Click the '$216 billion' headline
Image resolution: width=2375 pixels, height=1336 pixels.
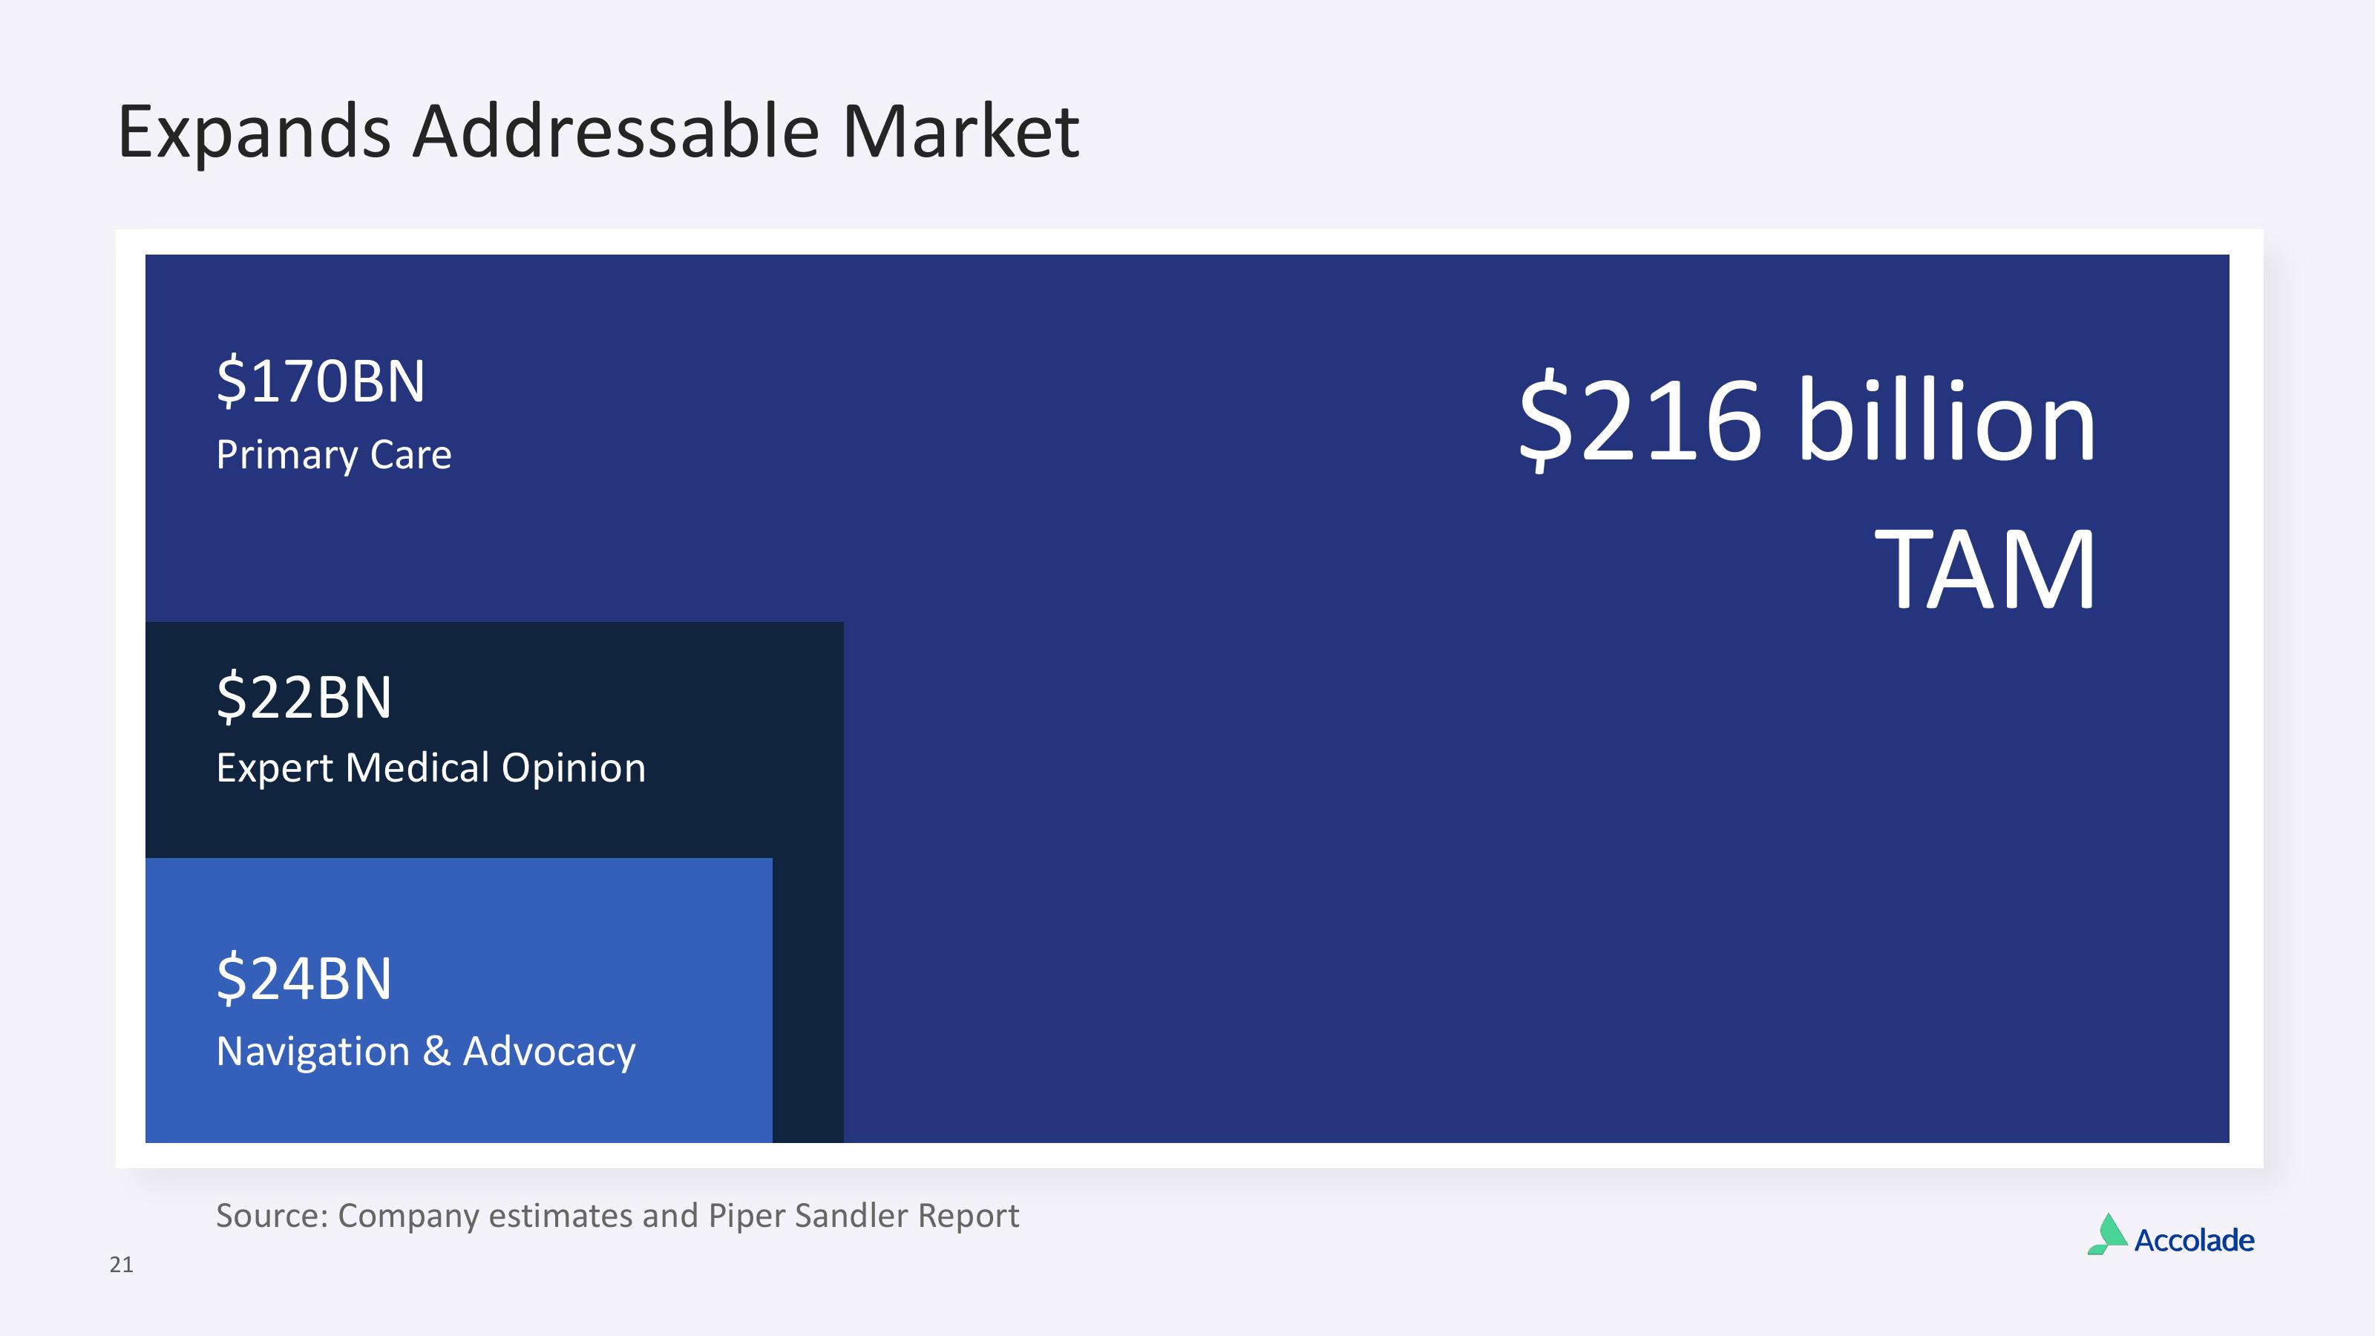[1807, 420]
